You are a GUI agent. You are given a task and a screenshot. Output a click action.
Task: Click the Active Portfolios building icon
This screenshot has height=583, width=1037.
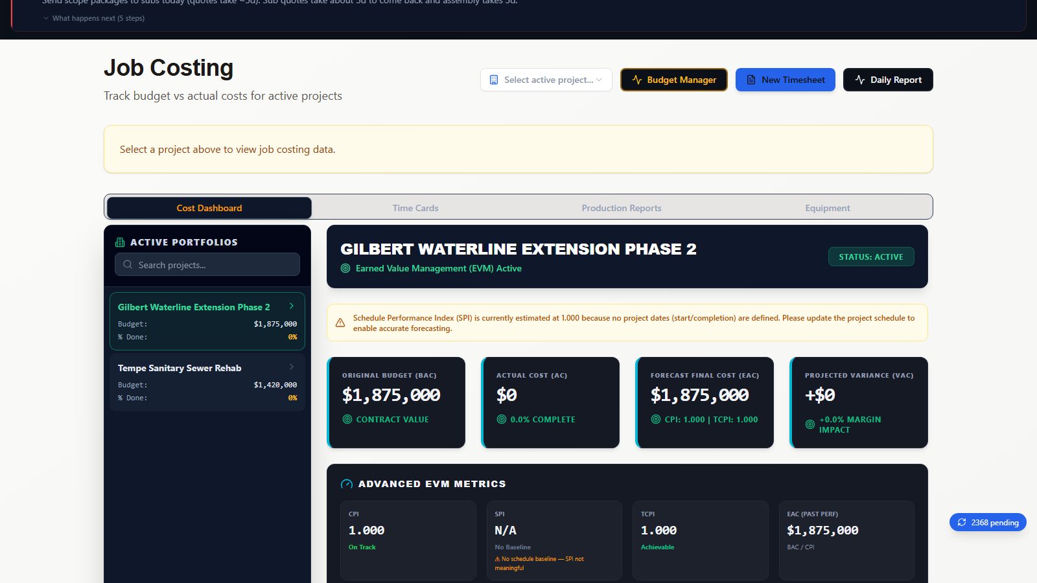120,242
